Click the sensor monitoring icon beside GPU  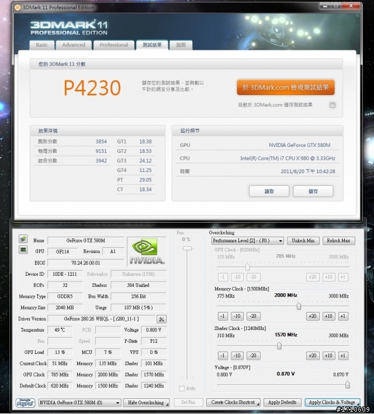[x=23, y=250]
